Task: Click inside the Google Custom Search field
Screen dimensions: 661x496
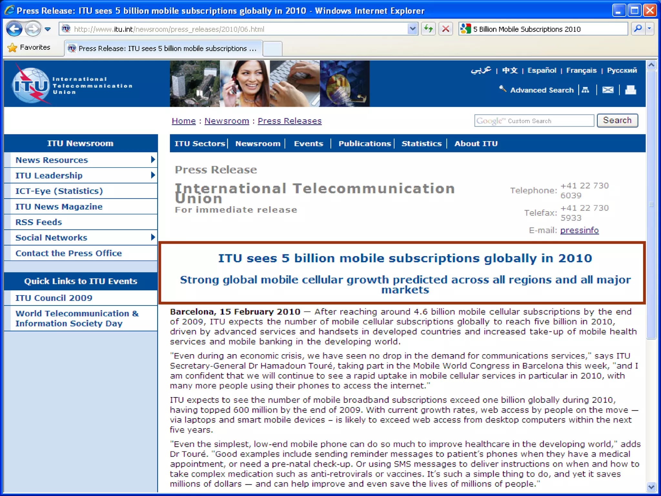Action: coord(534,121)
